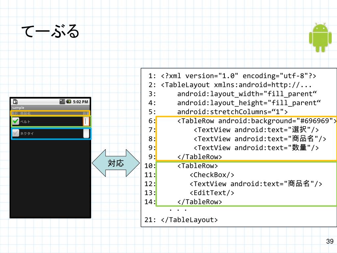337x253 pixels.
Task: Tap the no-signal bars icon in the phone status bar
Action: [x=62, y=101]
